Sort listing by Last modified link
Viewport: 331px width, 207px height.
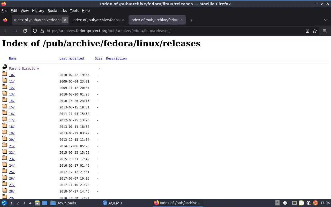click(72, 58)
